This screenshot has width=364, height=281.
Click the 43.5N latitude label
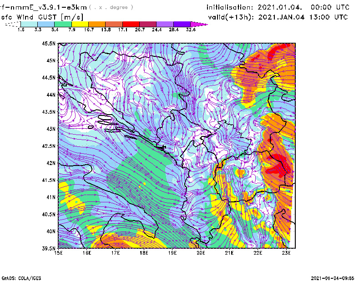[49, 112]
